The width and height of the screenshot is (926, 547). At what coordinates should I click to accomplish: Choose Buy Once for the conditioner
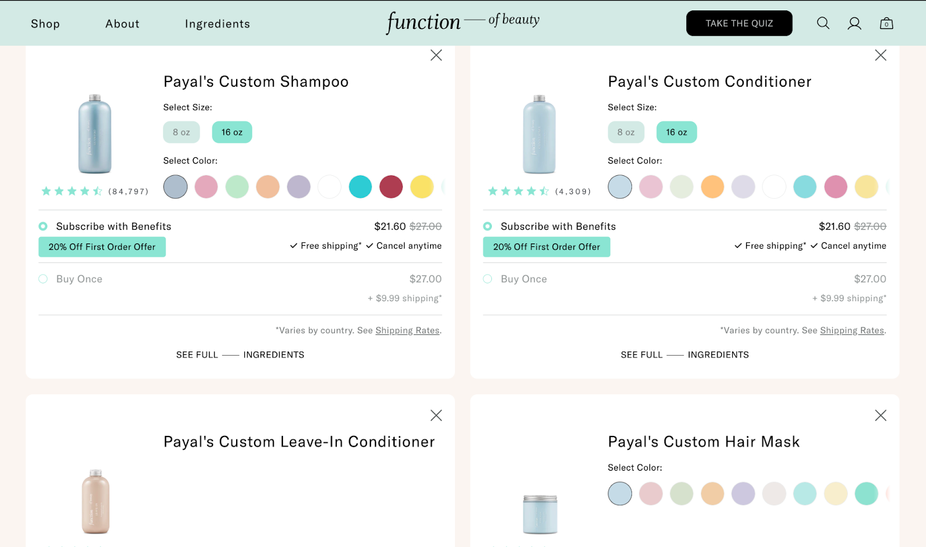pos(487,279)
